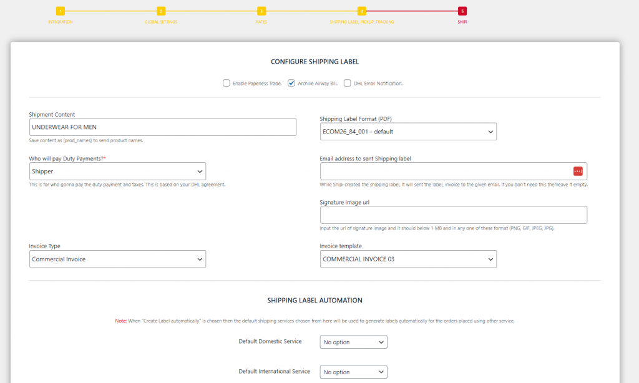Click into Signature Image url field
The width and height of the screenshot is (639, 383).
(453, 215)
